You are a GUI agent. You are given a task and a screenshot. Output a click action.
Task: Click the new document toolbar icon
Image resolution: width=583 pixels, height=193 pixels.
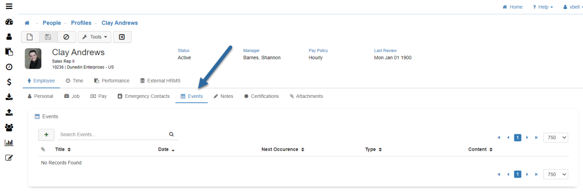(x=30, y=37)
